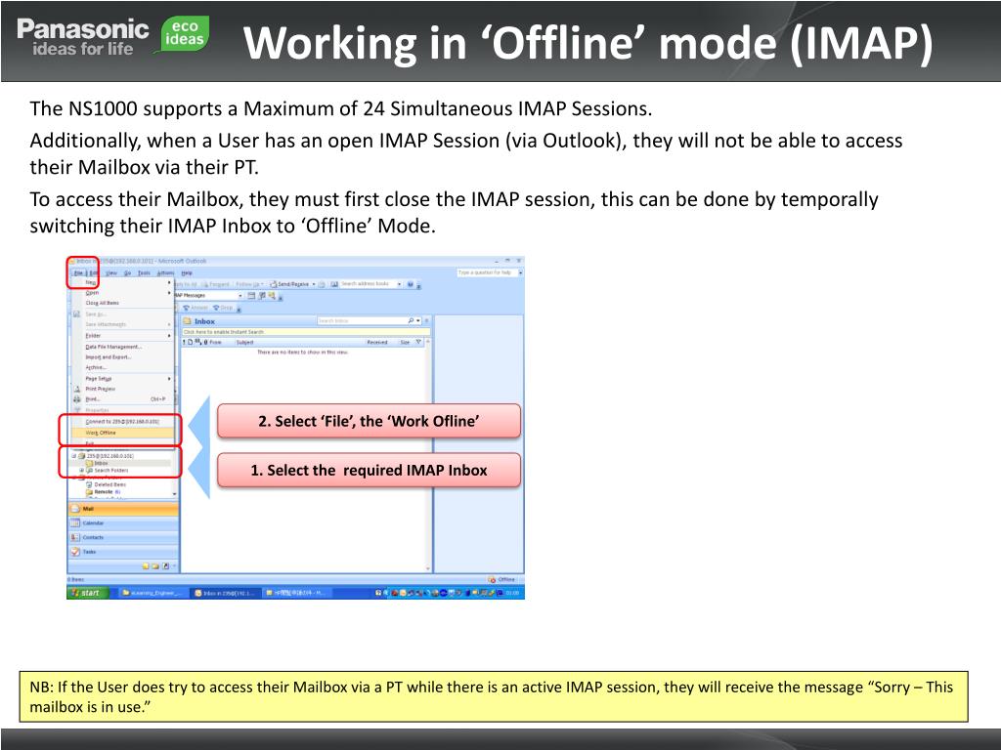Click the Panasonic ideas for life logo
Viewport: 1001px width, 750px height.
point(82,37)
